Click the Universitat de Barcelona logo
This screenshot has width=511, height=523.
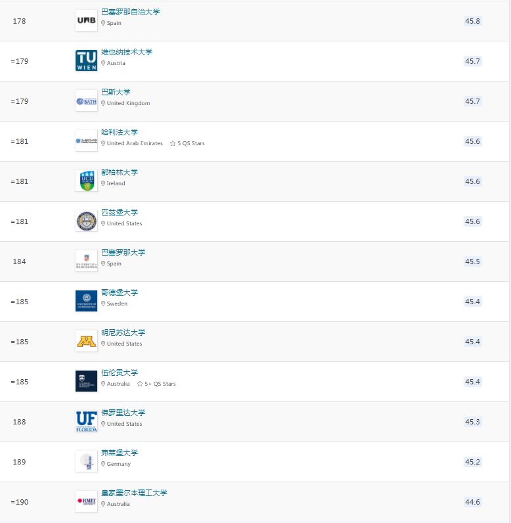click(86, 261)
